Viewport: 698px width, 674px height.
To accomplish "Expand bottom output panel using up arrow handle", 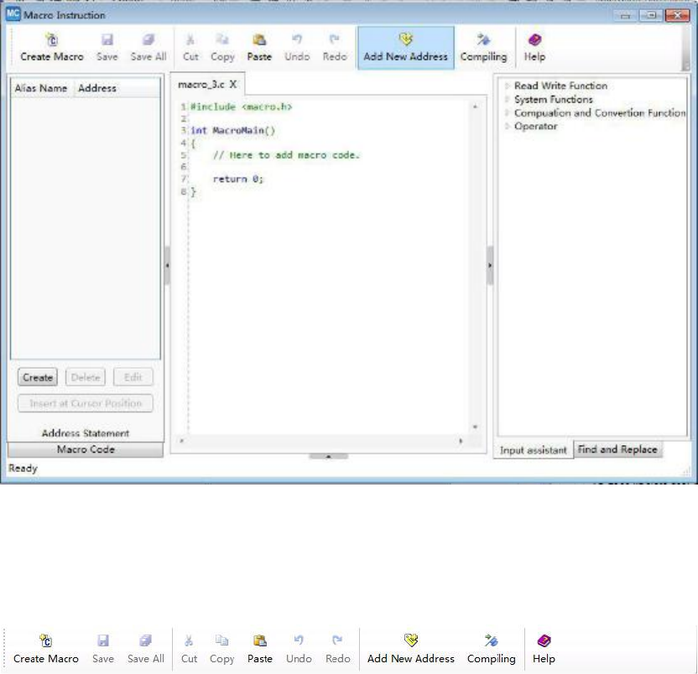I will 329,456.
